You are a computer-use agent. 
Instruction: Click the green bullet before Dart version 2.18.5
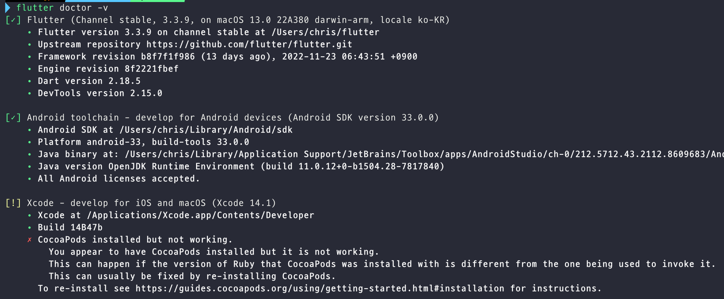click(x=30, y=81)
